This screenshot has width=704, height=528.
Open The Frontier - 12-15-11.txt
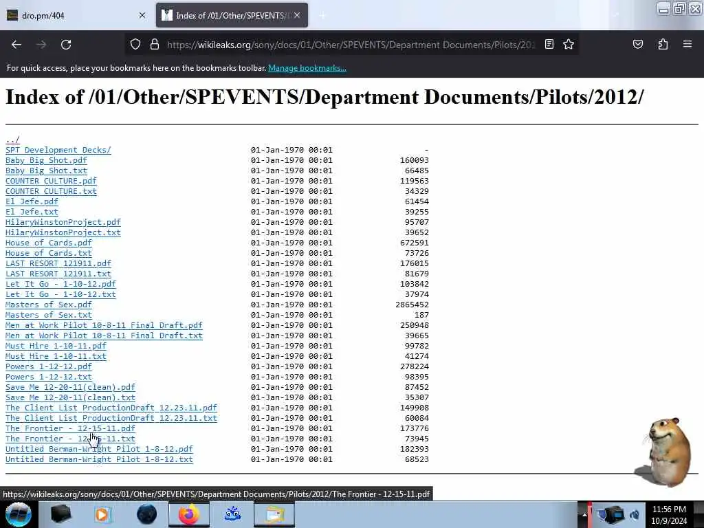pos(71,439)
